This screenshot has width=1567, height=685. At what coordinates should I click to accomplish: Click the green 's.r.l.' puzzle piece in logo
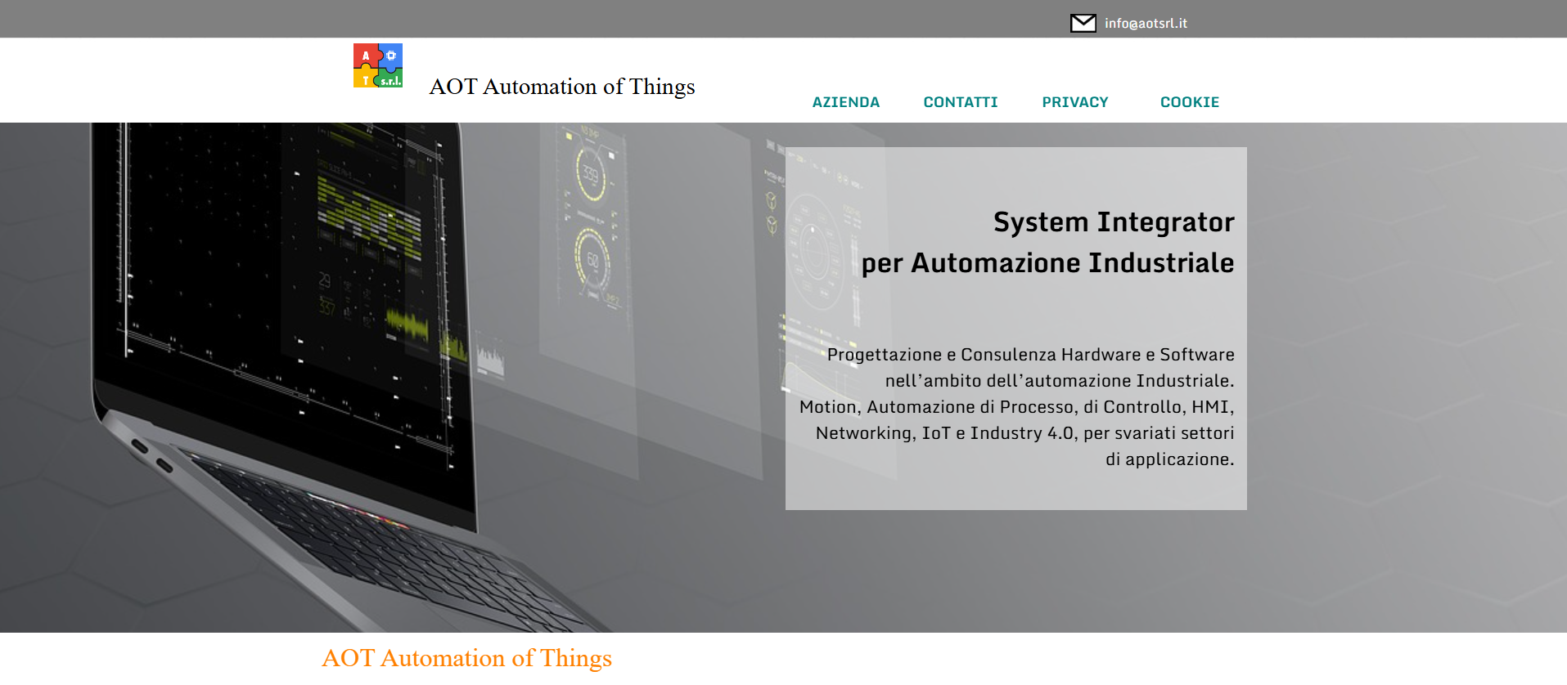pos(390,79)
